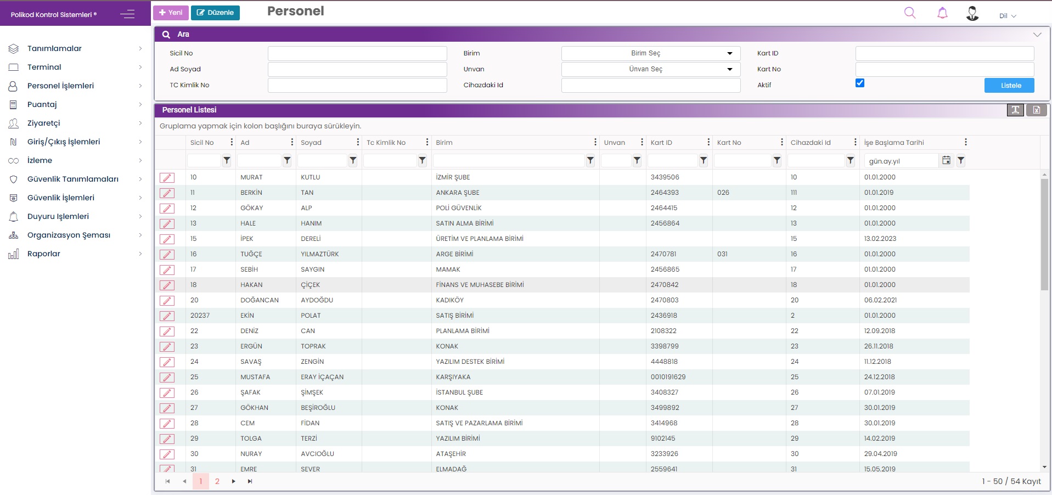Open the user profile avatar icon
The image size is (1052, 495).
(x=972, y=13)
